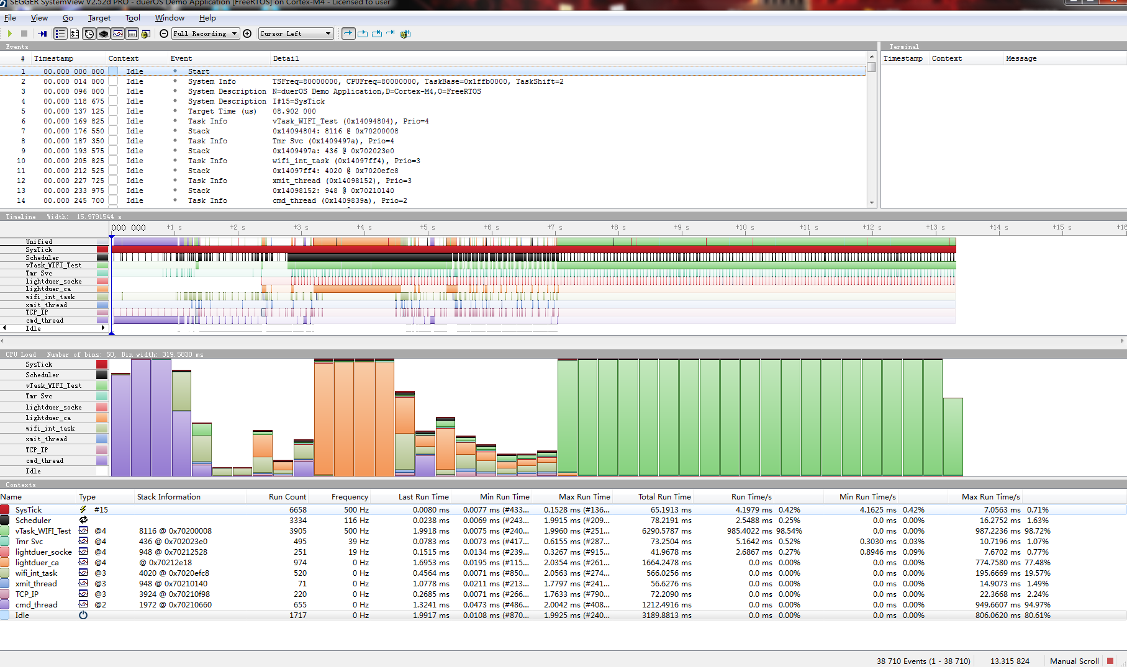The image size is (1127, 667).
Task: Click Scheduler label in CPU Load list
Action: click(42, 375)
